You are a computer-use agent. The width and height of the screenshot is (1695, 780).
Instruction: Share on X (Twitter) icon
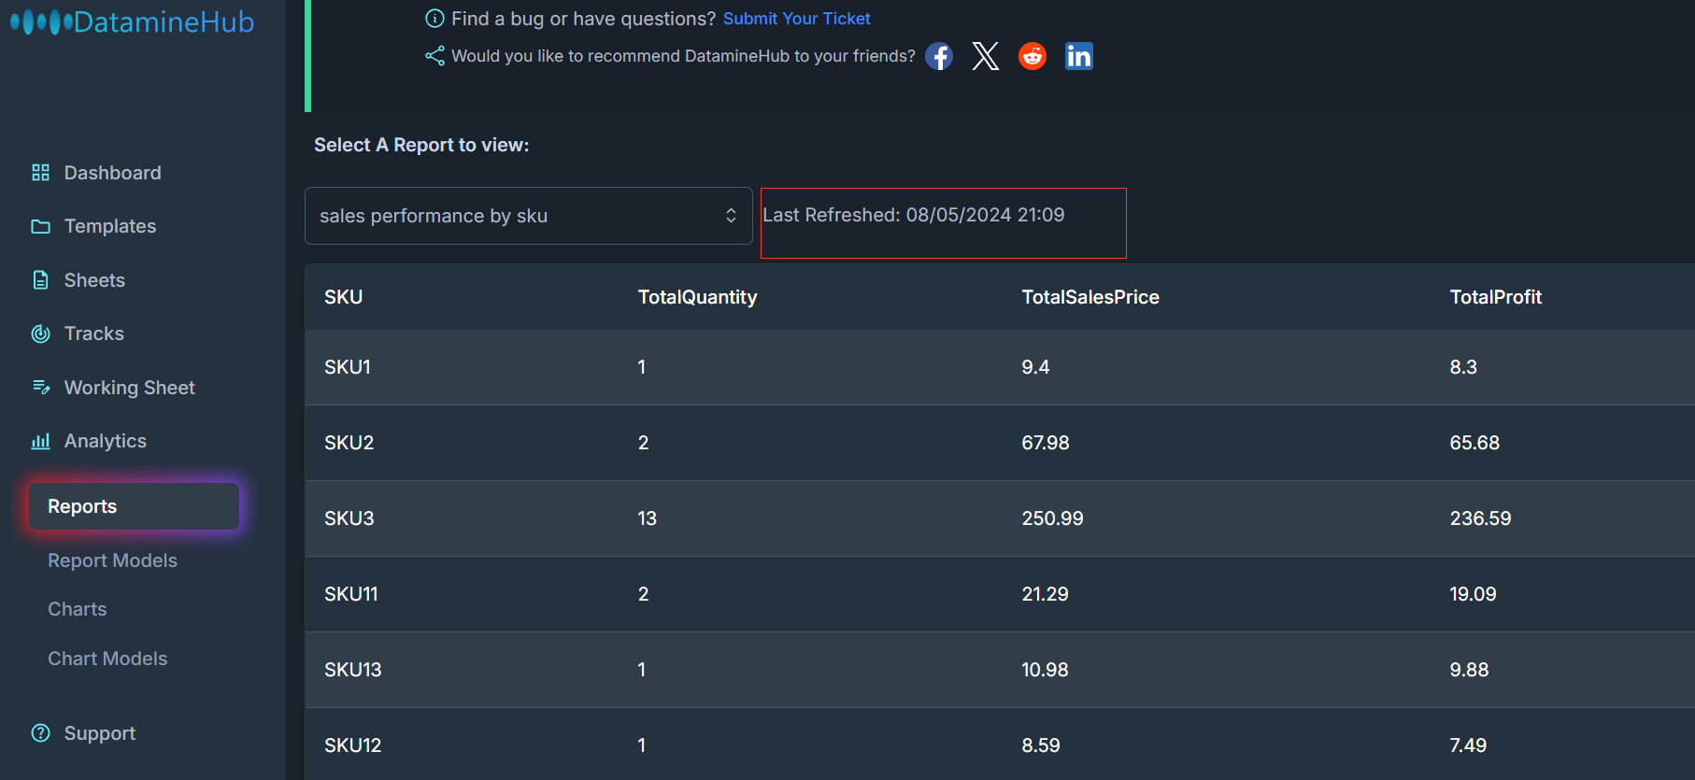pyautogui.click(x=985, y=56)
